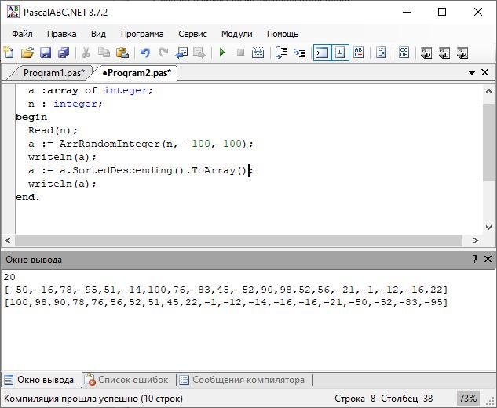497x408 pixels.
Task: Toggle the input panel button in toolbar
Action: (x=340, y=53)
